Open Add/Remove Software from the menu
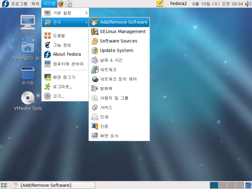 coord(119,22)
